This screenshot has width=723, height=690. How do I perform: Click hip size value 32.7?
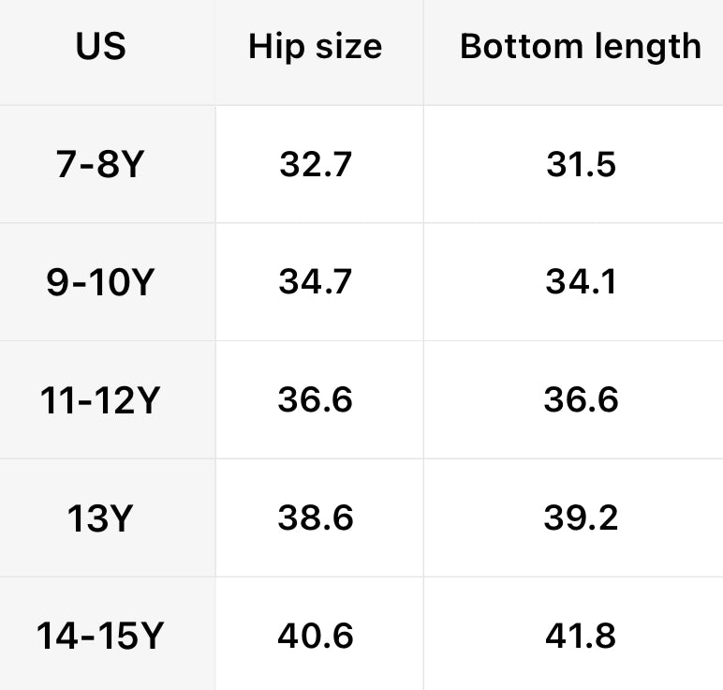(315, 165)
